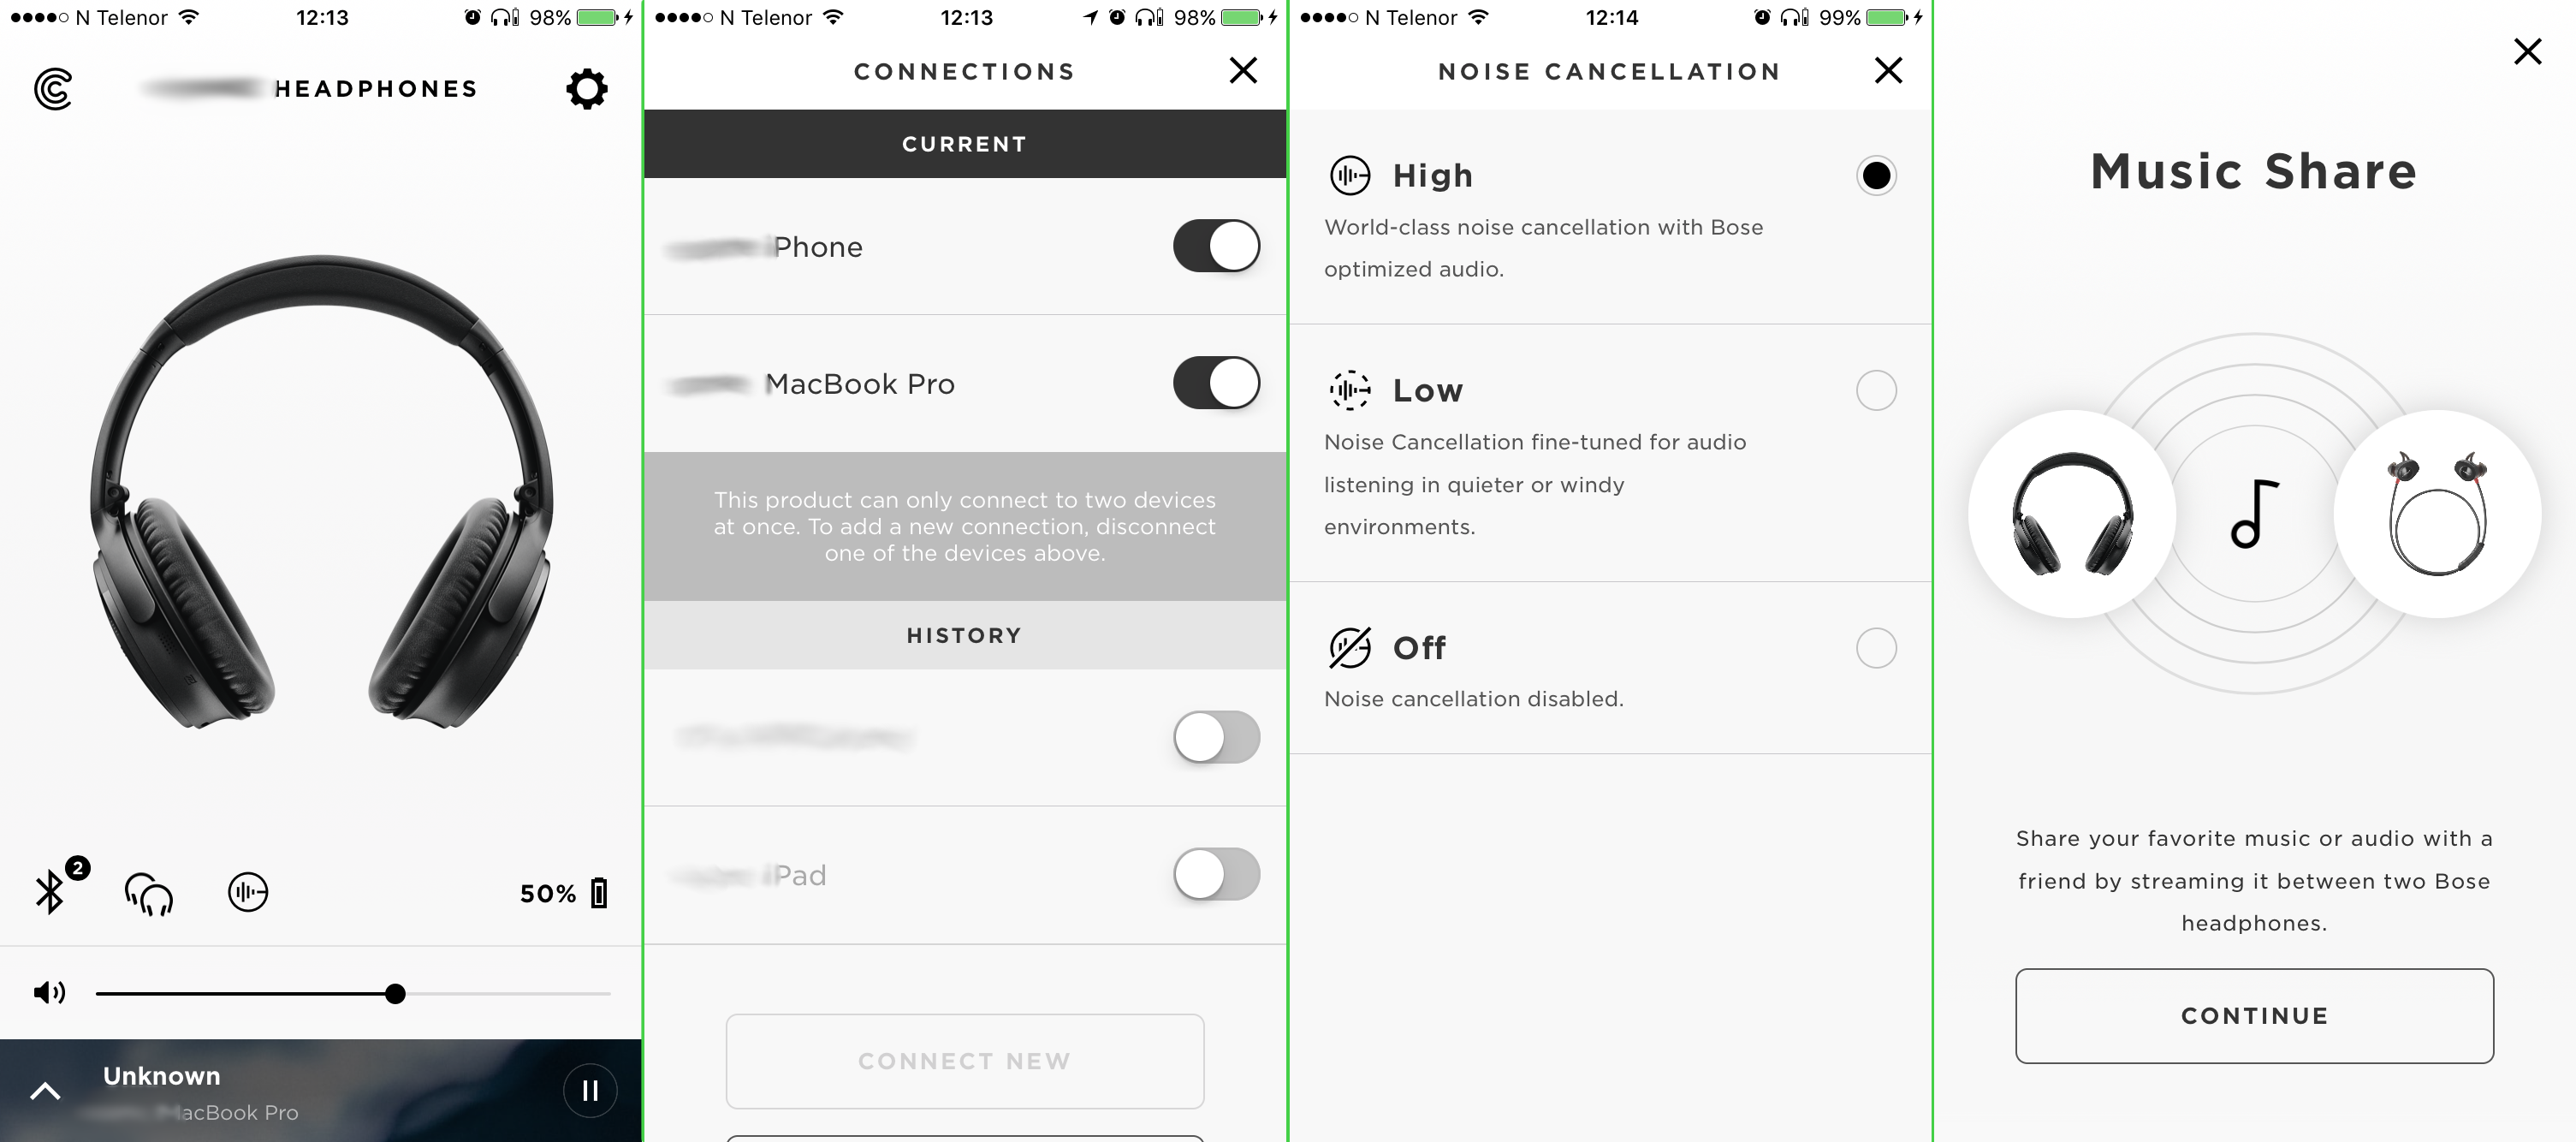Click the pause playback control button

590,1090
